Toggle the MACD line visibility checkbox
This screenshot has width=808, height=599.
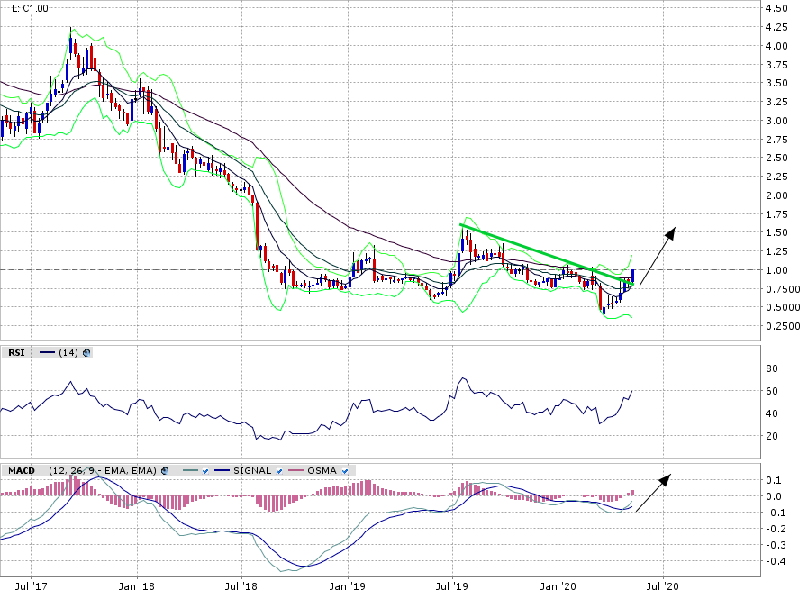click(206, 471)
